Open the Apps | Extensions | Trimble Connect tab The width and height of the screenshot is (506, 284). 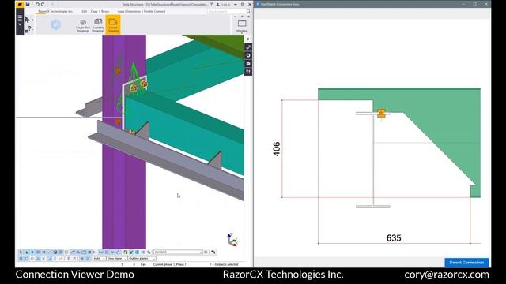point(142,11)
